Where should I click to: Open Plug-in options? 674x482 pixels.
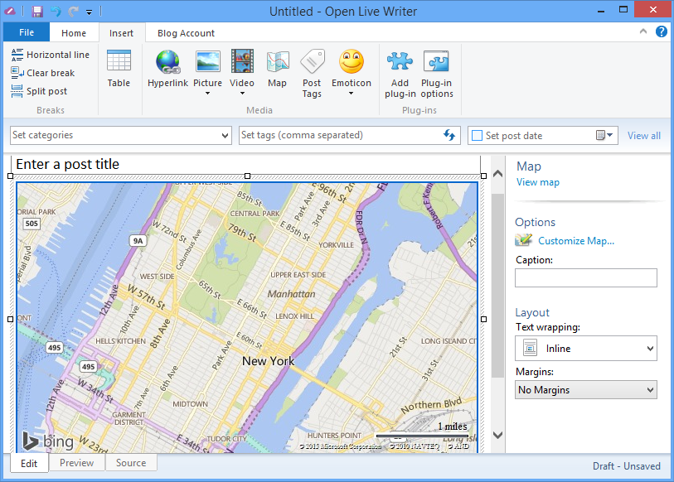point(437,74)
